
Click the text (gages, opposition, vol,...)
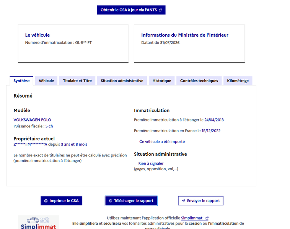(x=156, y=169)
